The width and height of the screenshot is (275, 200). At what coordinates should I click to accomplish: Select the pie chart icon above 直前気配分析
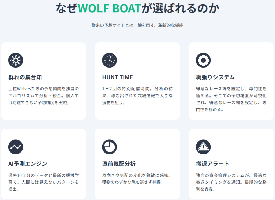coord(109,147)
